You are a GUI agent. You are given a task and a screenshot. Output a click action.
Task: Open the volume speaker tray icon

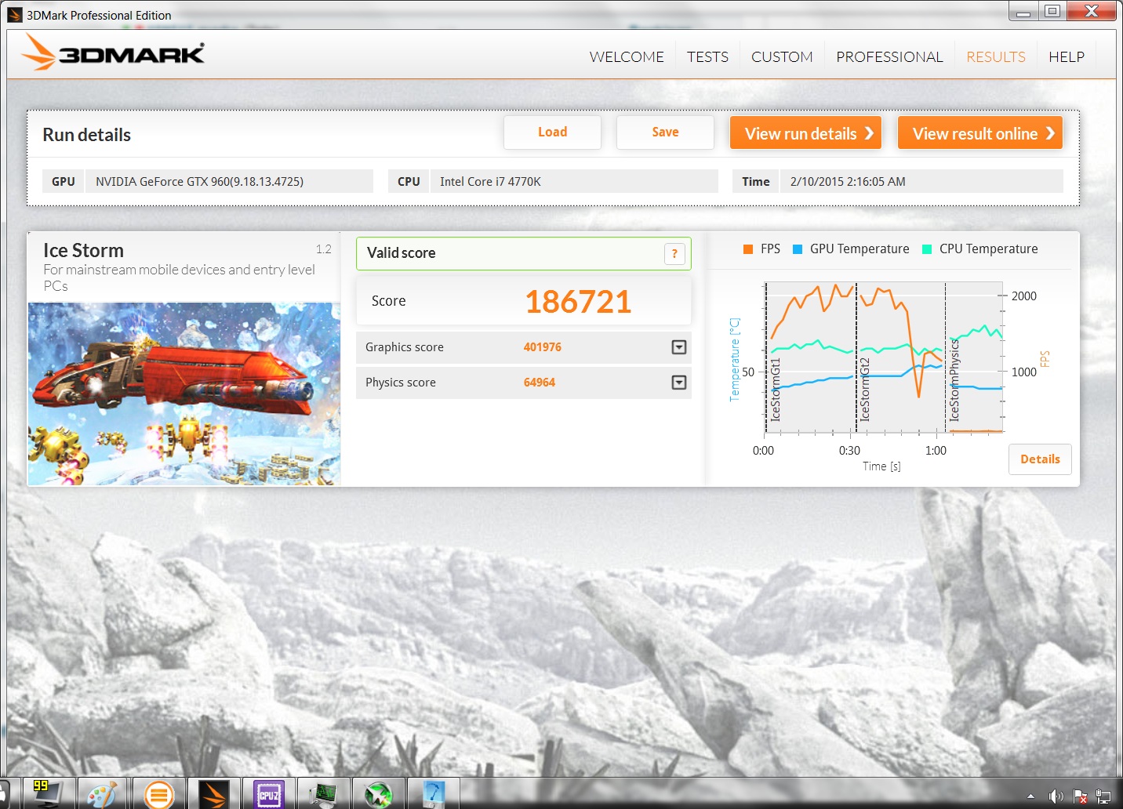[1056, 796]
